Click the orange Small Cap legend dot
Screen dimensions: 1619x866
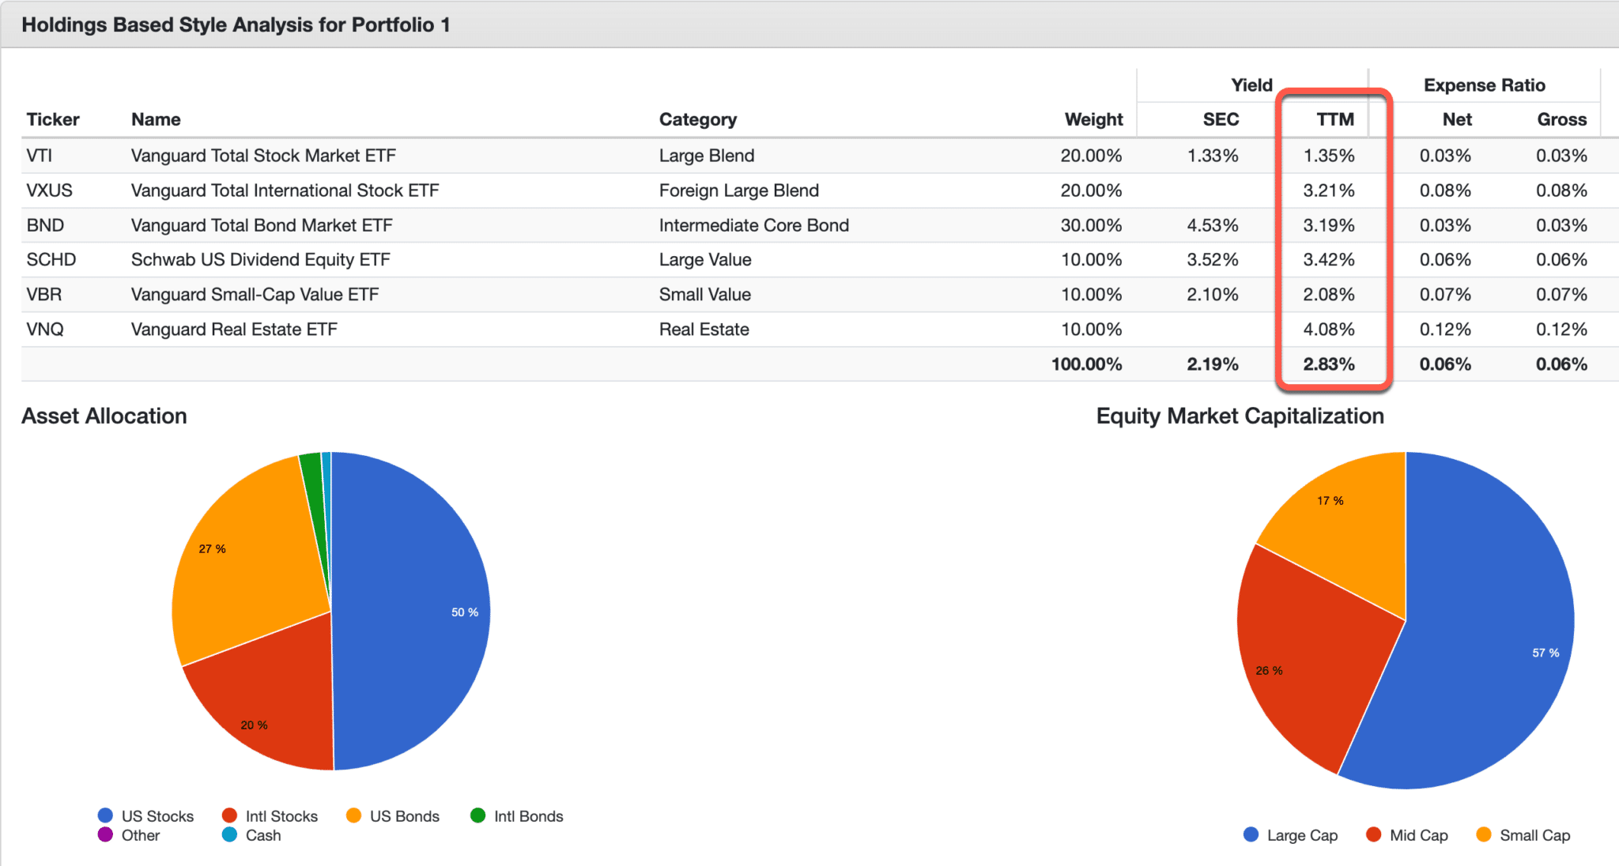(x=1483, y=835)
